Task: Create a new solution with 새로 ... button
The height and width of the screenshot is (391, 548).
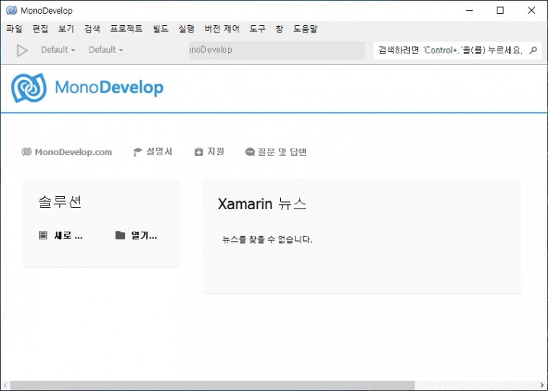Action: coord(61,235)
